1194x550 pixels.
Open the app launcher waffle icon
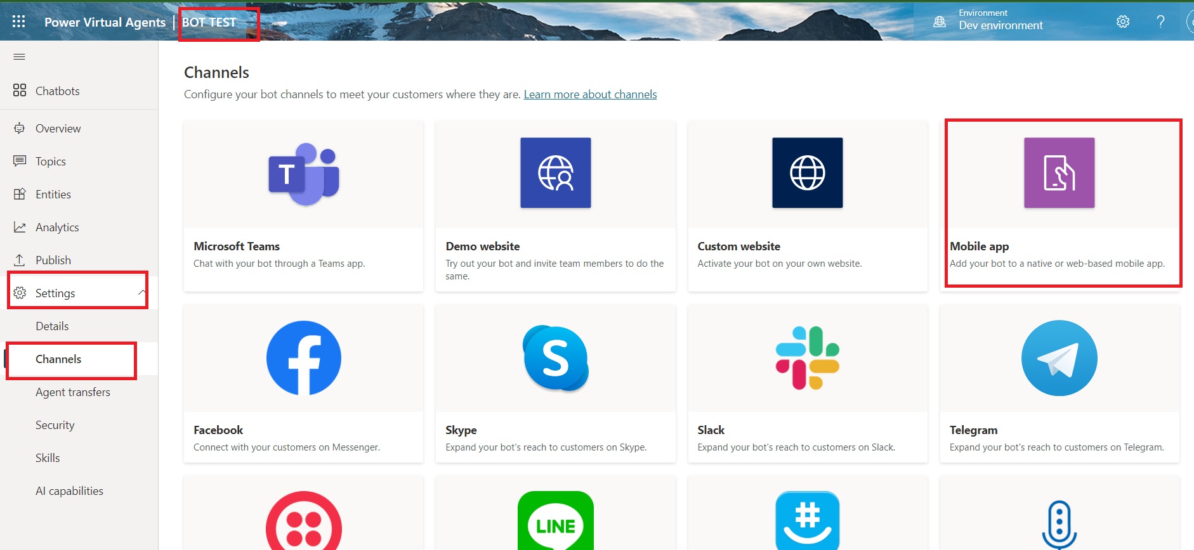(x=19, y=22)
